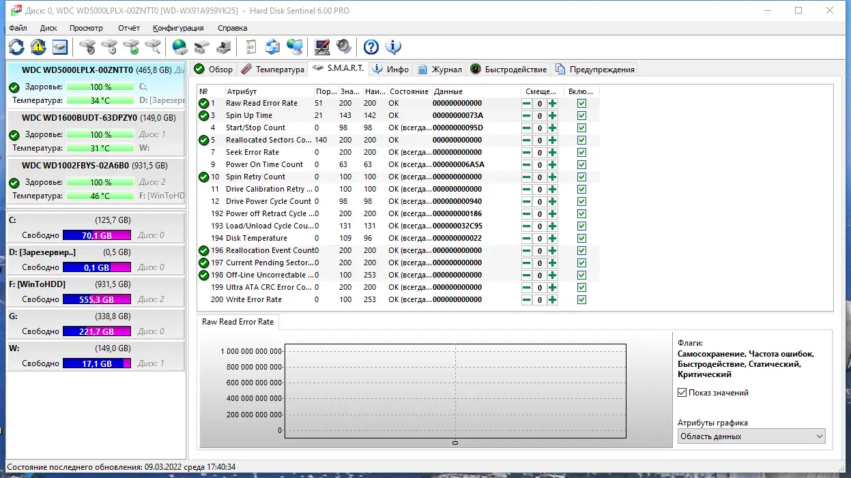Decrease offset with minus for Spin Up Time
The image size is (851, 478).
pyautogui.click(x=528, y=116)
